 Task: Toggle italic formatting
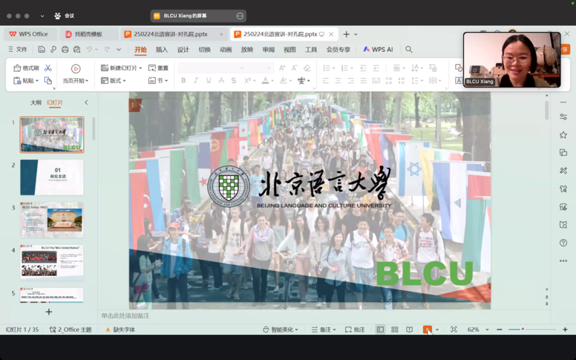(x=196, y=81)
